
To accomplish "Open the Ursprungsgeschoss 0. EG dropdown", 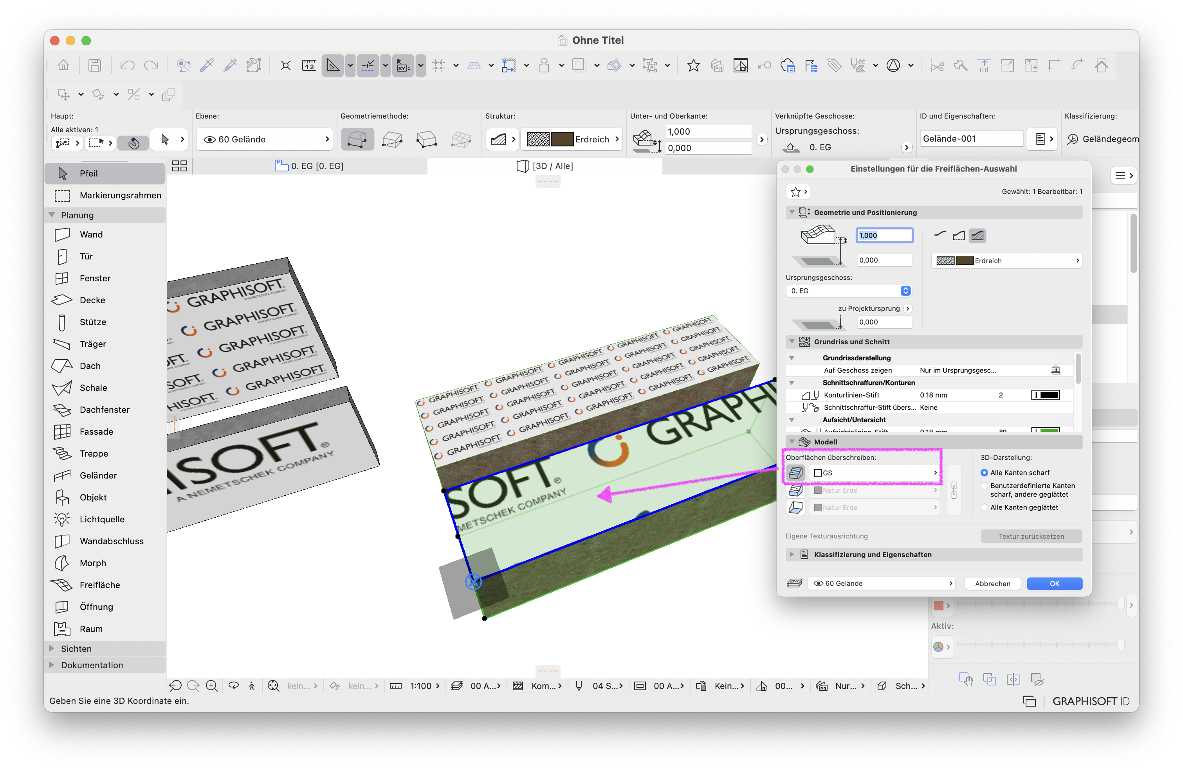I will 848,291.
